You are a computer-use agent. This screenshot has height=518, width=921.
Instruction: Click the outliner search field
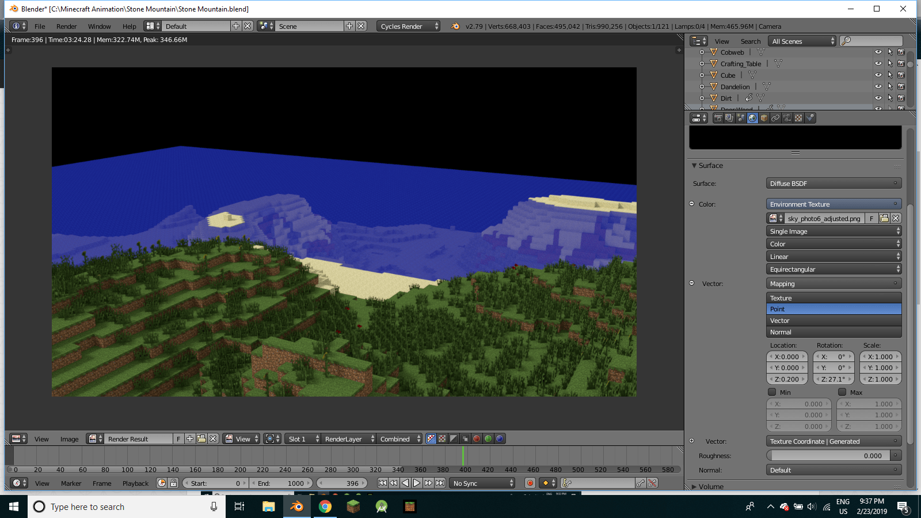click(x=871, y=41)
